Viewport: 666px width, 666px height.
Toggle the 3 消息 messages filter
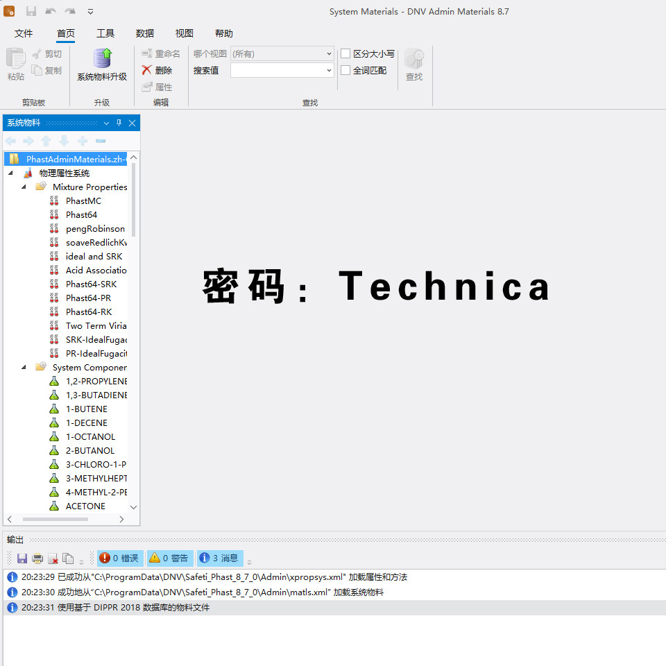(x=220, y=558)
